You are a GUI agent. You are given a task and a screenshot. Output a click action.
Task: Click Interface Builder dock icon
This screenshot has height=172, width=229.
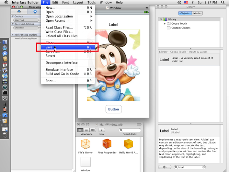pyautogui.click(x=5, y=121)
